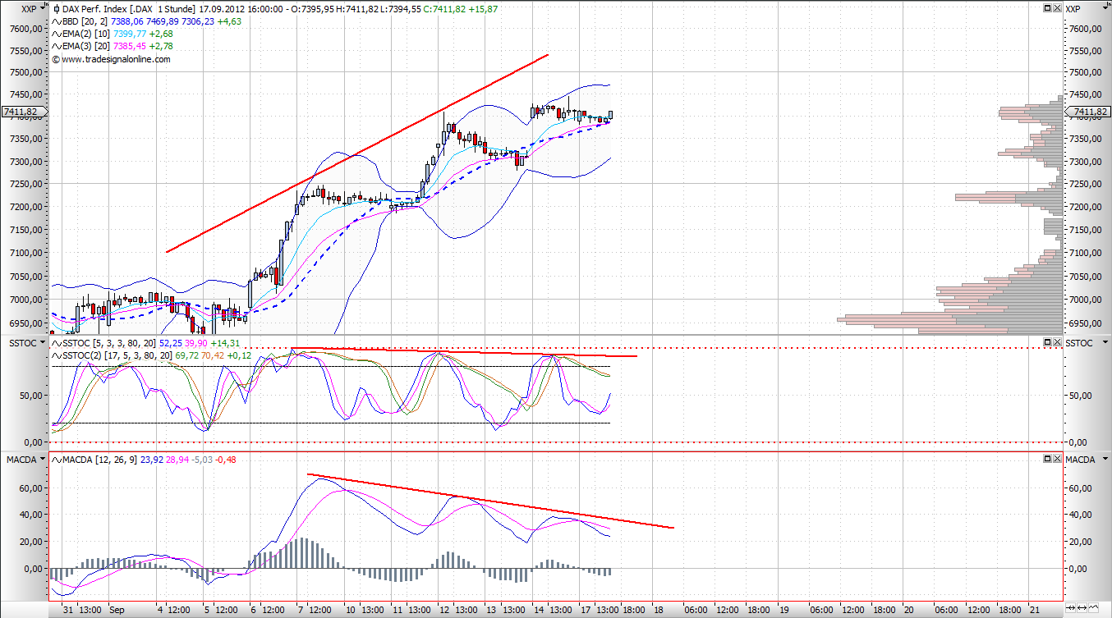Open the left MACDA scale dropdown

pyautogui.click(x=43, y=460)
